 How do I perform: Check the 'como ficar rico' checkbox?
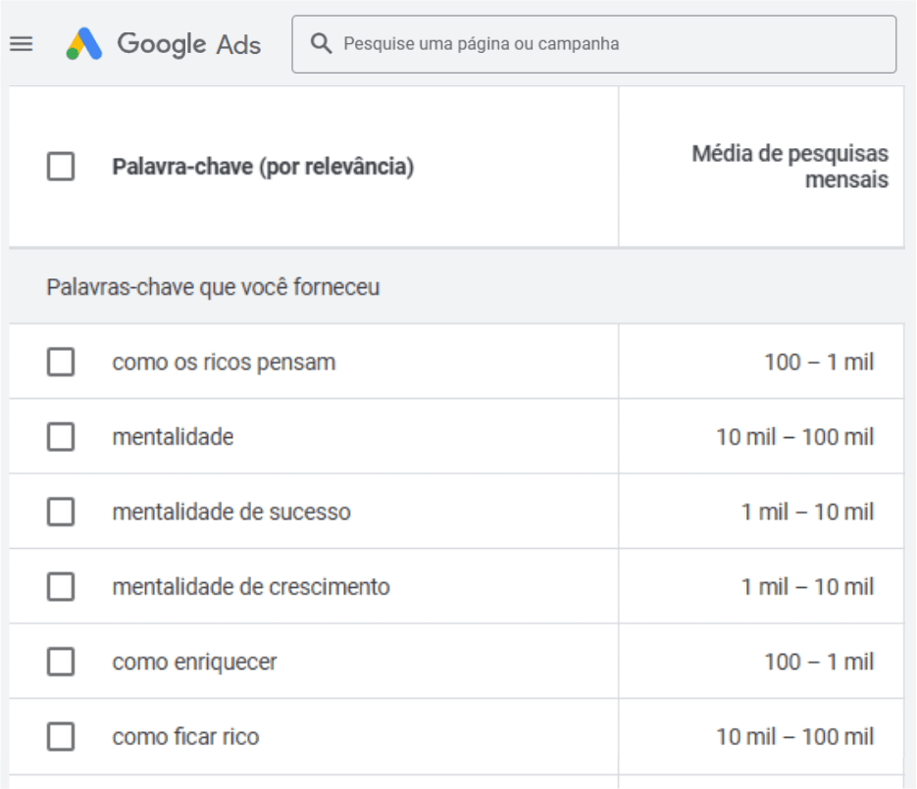pos(61,737)
